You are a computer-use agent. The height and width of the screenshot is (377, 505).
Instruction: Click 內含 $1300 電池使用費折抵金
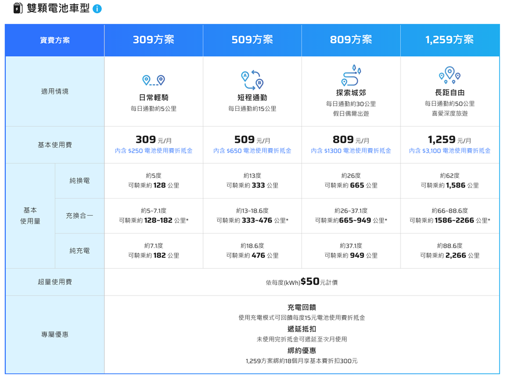click(351, 151)
